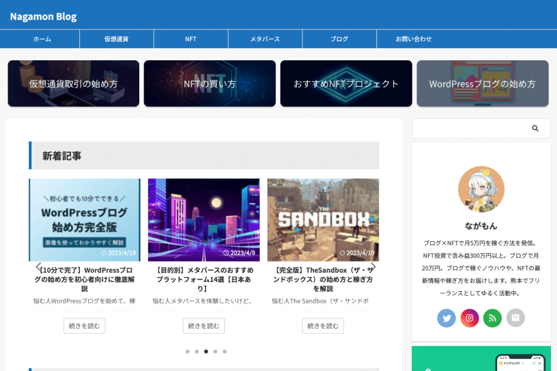Open the Twitter profile icon
Screen dimensions: 557x371
coord(447,318)
